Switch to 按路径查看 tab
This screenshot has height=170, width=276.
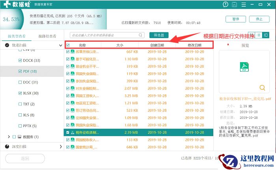[x=47, y=36]
